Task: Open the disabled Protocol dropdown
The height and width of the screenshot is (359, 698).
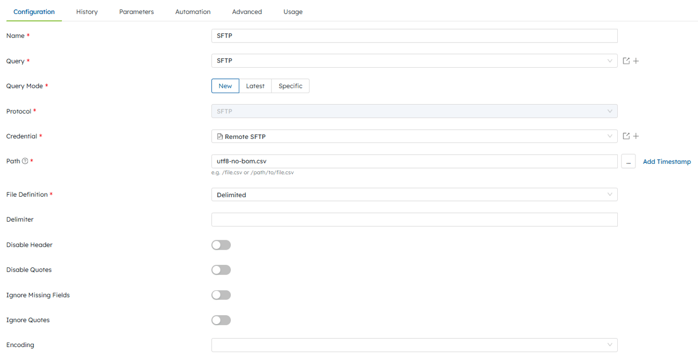Action: click(x=414, y=111)
